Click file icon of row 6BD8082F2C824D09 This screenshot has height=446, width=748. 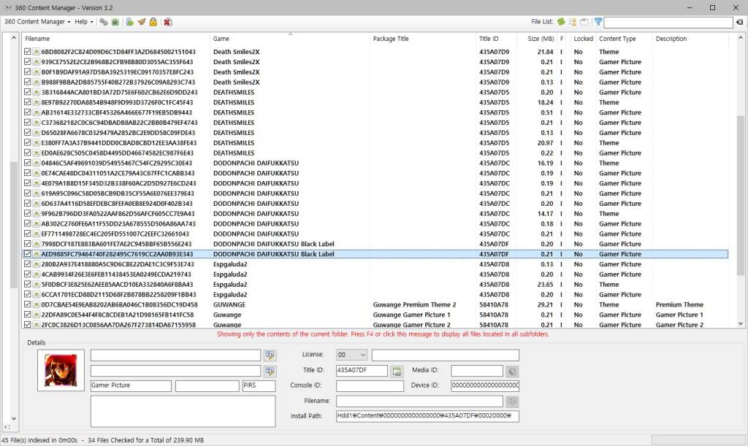(x=37, y=52)
